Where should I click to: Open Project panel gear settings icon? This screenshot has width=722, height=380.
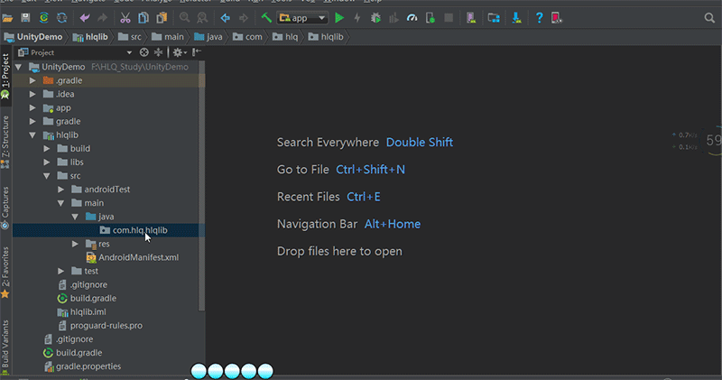[178, 52]
